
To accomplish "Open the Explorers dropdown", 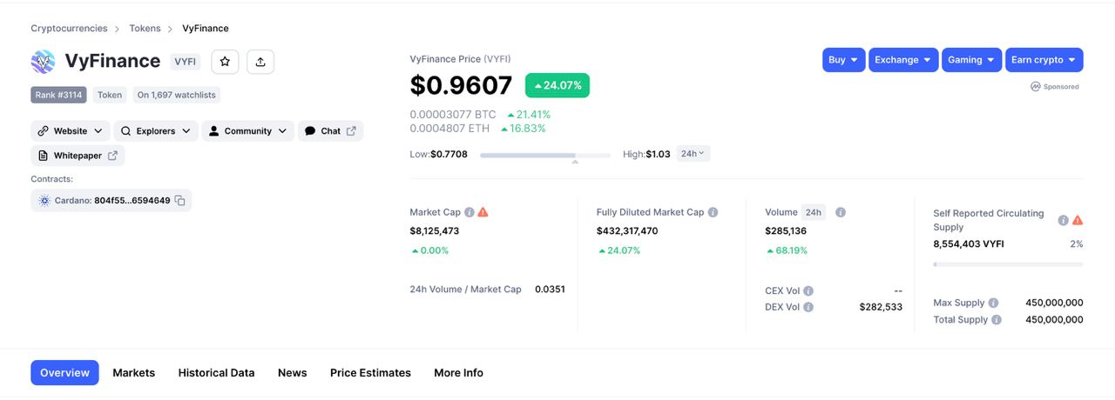I will click(155, 131).
